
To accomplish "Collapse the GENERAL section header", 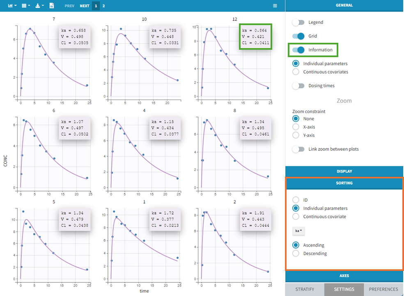I will [x=344, y=5].
